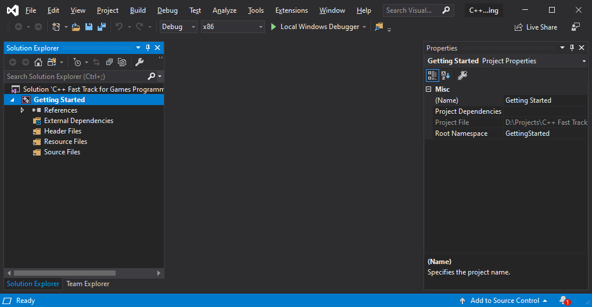592x307 pixels.
Task: Open Properties window options dropdown
Action: pyautogui.click(x=562, y=48)
